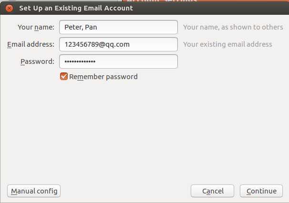The image size is (289, 203).
Task: Click the Remember password label text
Action: [x=103, y=77]
